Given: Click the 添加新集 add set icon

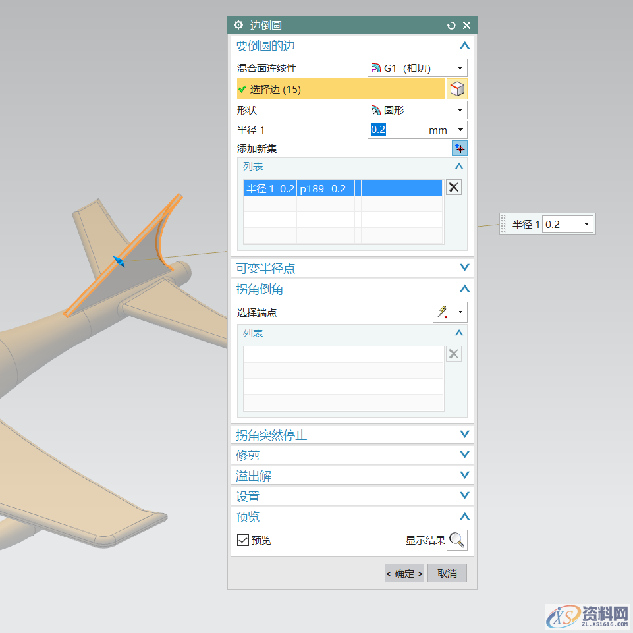Looking at the screenshot, I should click(459, 149).
